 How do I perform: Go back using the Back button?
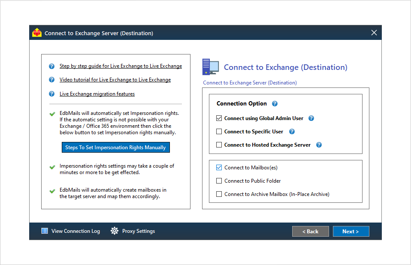pyautogui.click(x=310, y=232)
